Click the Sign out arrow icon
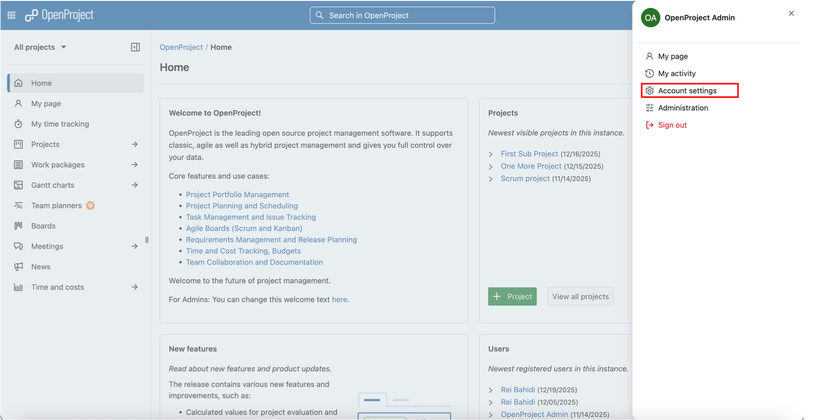This screenshot has width=819, height=420. pyautogui.click(x=650, y=125)
